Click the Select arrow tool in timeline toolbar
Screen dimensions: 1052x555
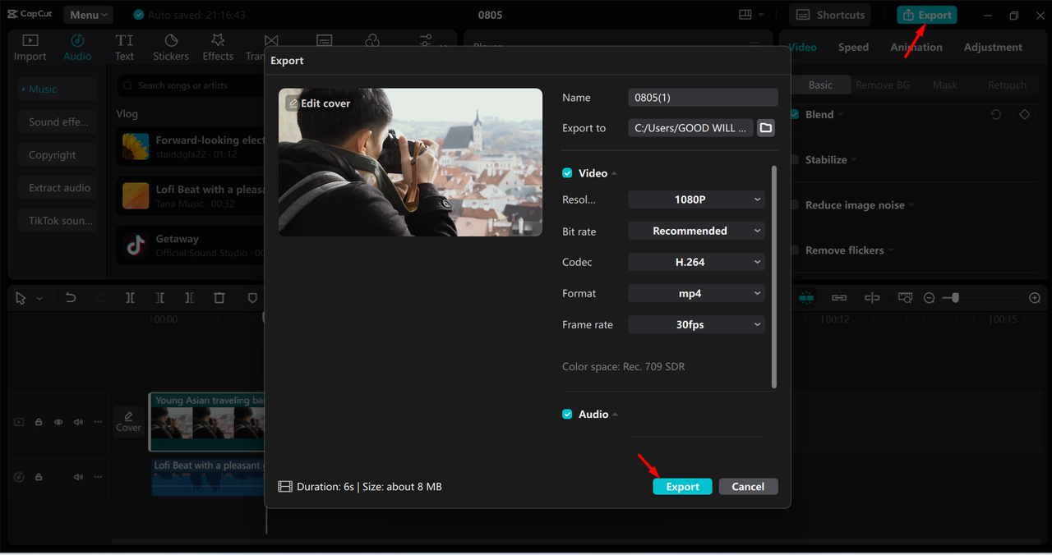coord(21,298)
